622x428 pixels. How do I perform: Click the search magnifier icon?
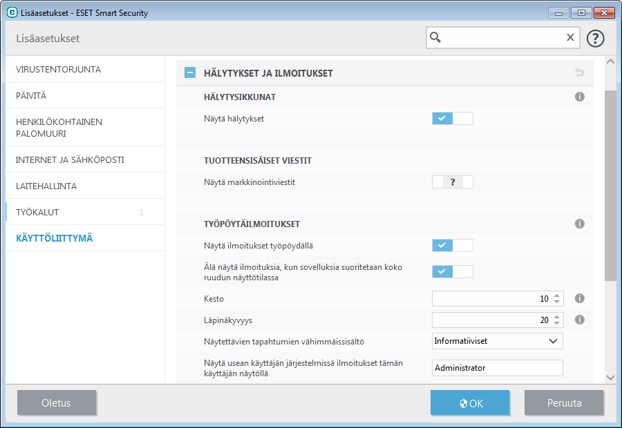tap(435, 37)
